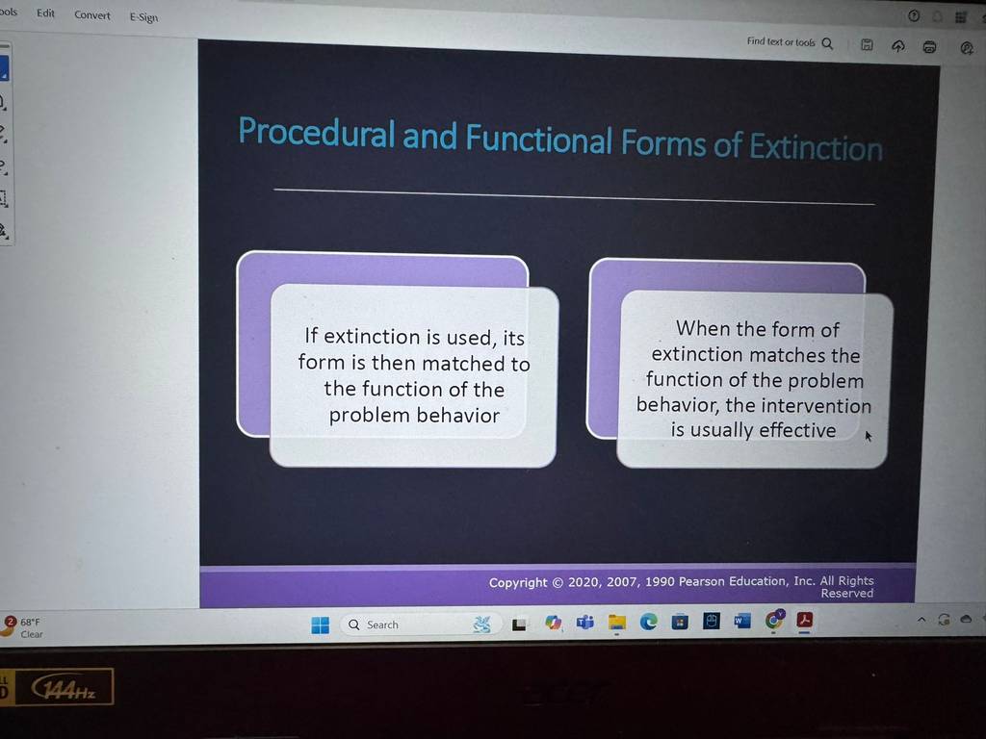Screen dimensions: 986x739
Task: Select the highlighted blue selection tool
Action: (4, 68)
